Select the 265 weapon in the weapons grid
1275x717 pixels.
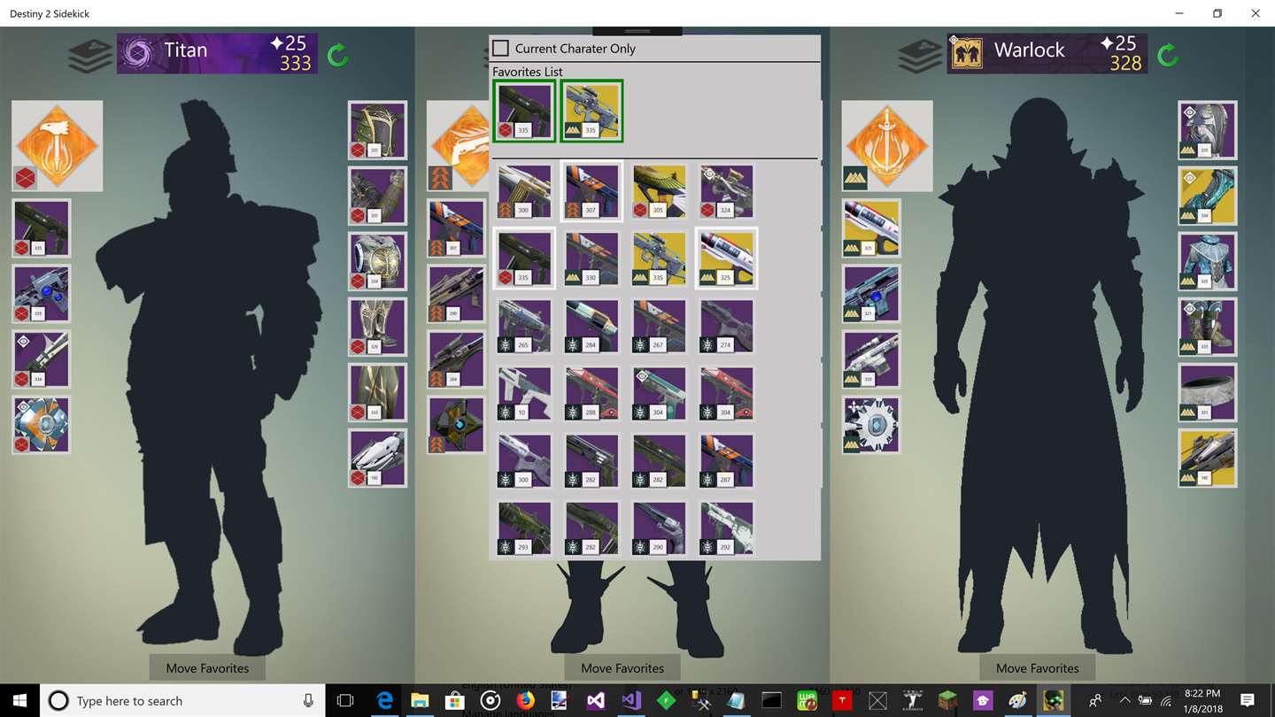[524, 325]
